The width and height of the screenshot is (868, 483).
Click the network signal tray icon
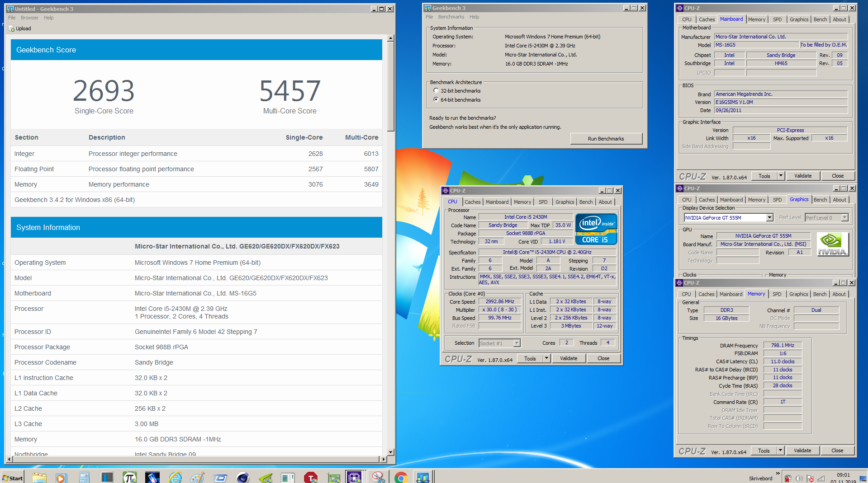pos(821,478)
